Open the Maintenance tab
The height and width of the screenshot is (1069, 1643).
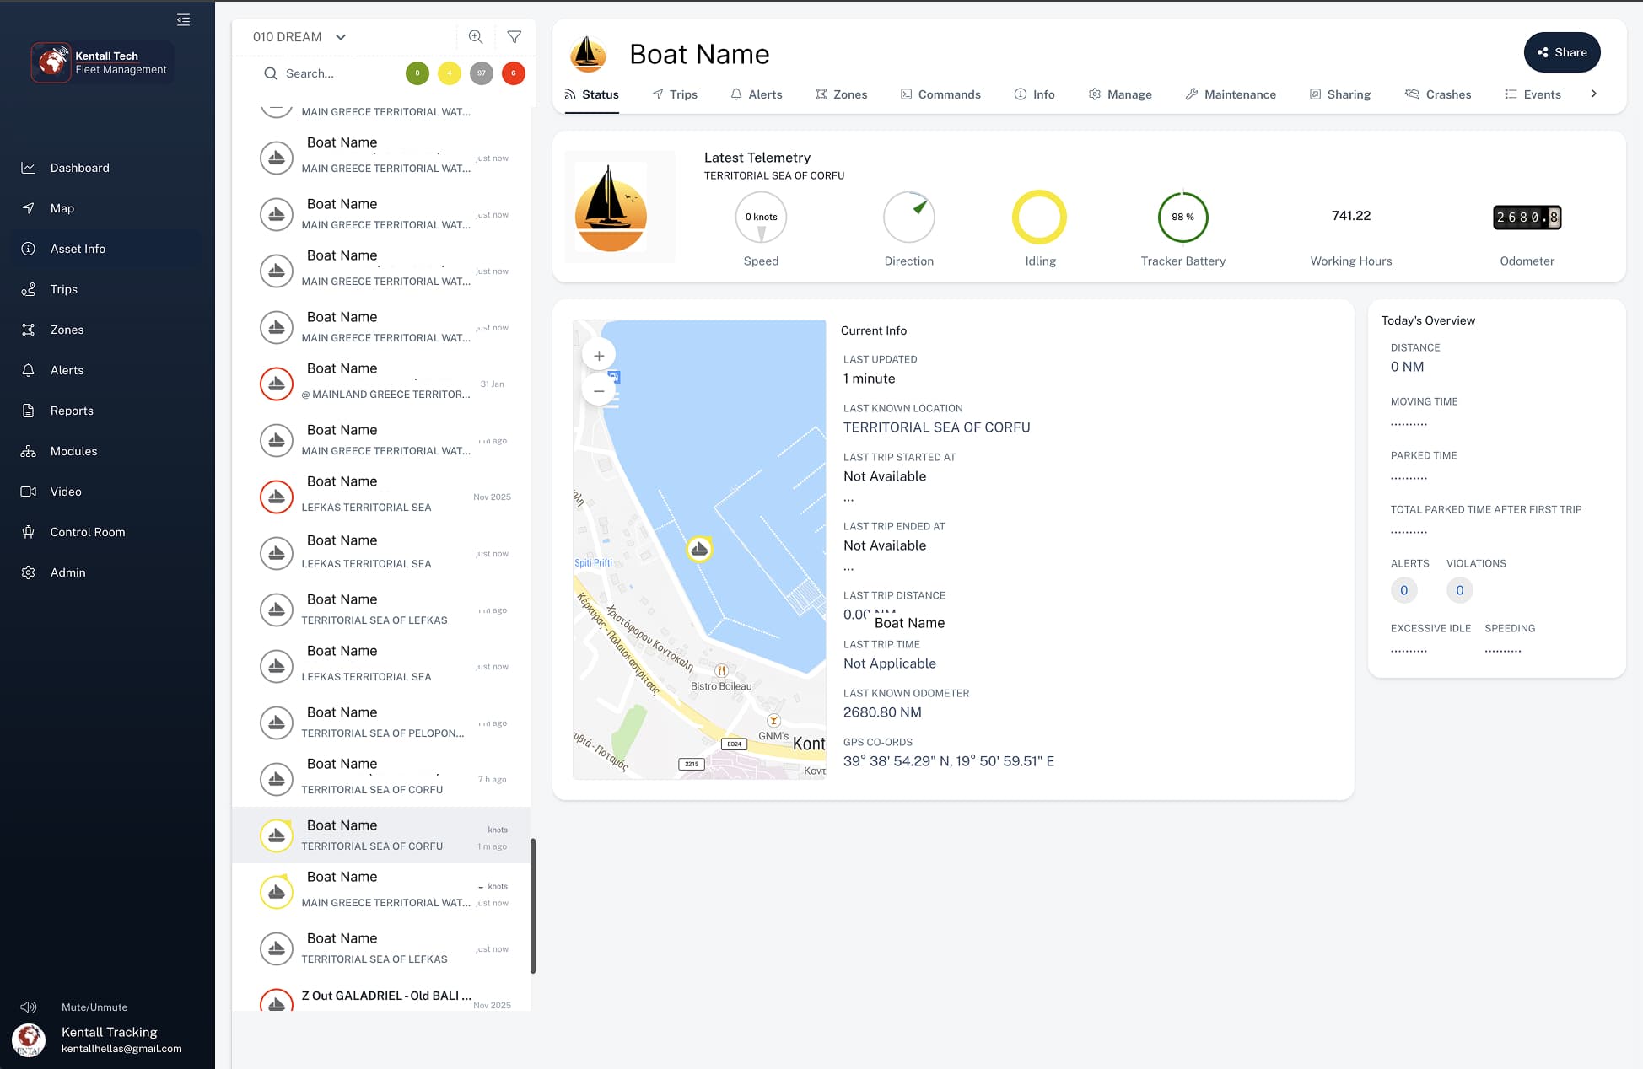click(x=1231, y=94)
